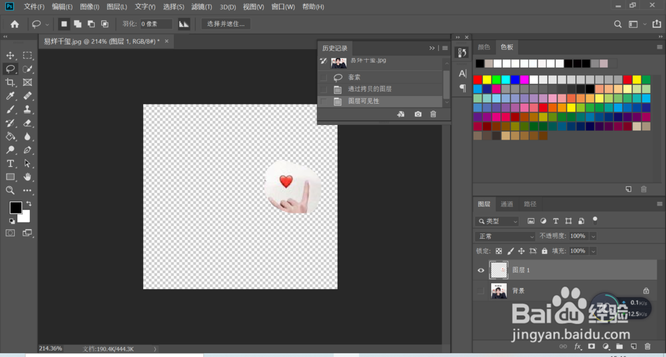The width and height of the screenshot is (666, 357).
Task: Open the 文件(F) menu
Action: click(34, 7)
